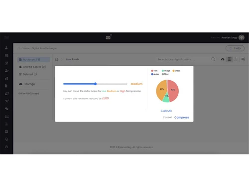This screenshot has width=249, height=187.
Task: Open the mail envelope notifications icon
Action: click(x=108, y=37)
